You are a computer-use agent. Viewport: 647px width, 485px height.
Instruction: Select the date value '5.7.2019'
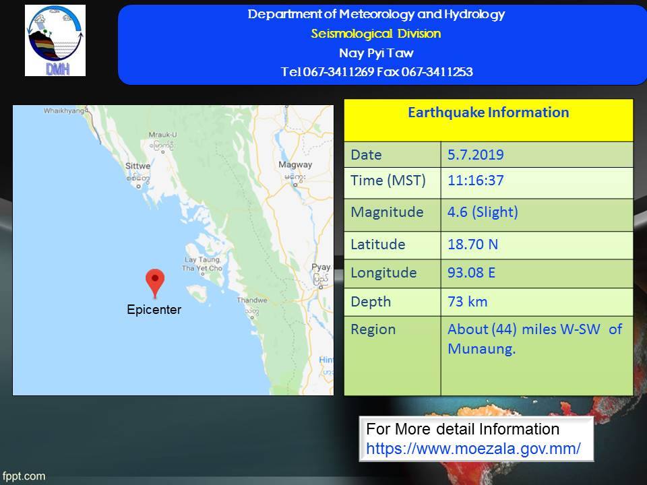[x=476, y=155]
